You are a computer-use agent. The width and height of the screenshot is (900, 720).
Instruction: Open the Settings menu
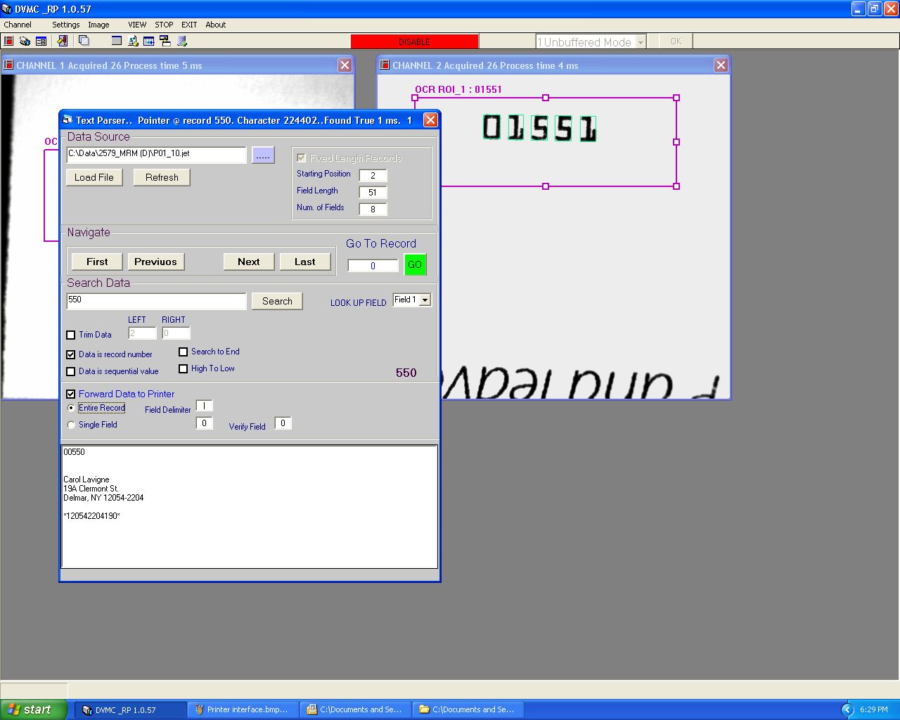click(x=65, y=25)
